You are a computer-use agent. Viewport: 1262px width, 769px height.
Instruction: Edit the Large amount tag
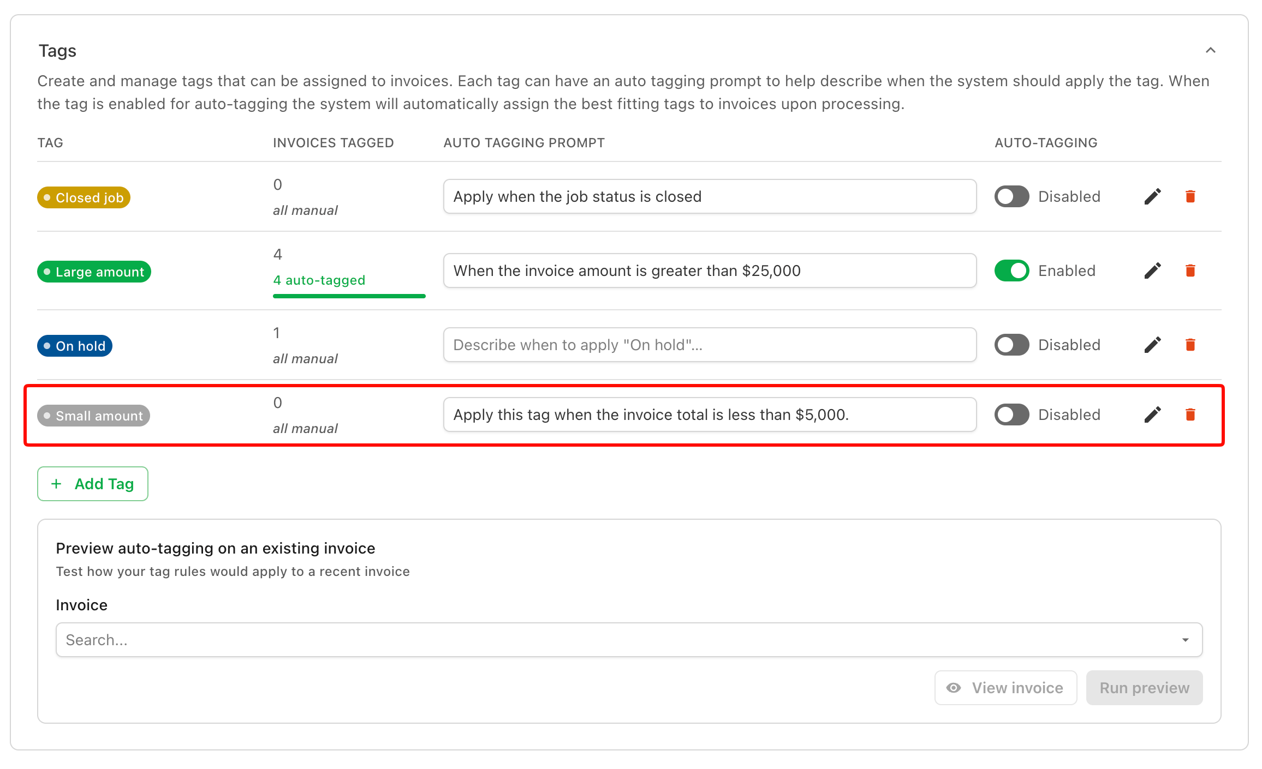1152,271
